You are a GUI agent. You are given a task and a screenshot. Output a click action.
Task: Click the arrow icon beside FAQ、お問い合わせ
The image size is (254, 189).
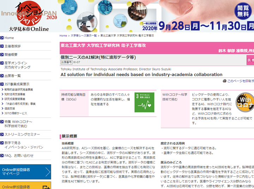2,155
